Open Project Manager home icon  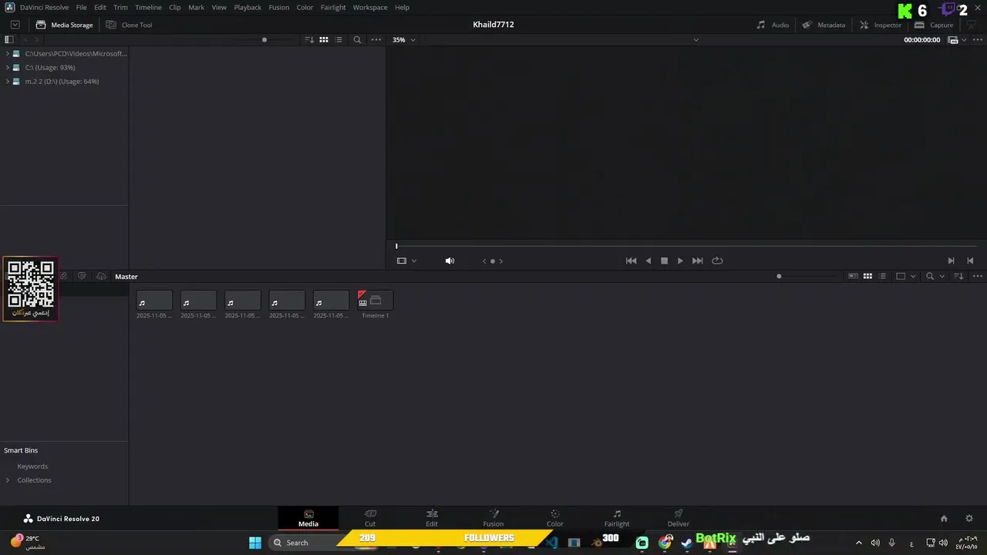click(x=944, y=519)
